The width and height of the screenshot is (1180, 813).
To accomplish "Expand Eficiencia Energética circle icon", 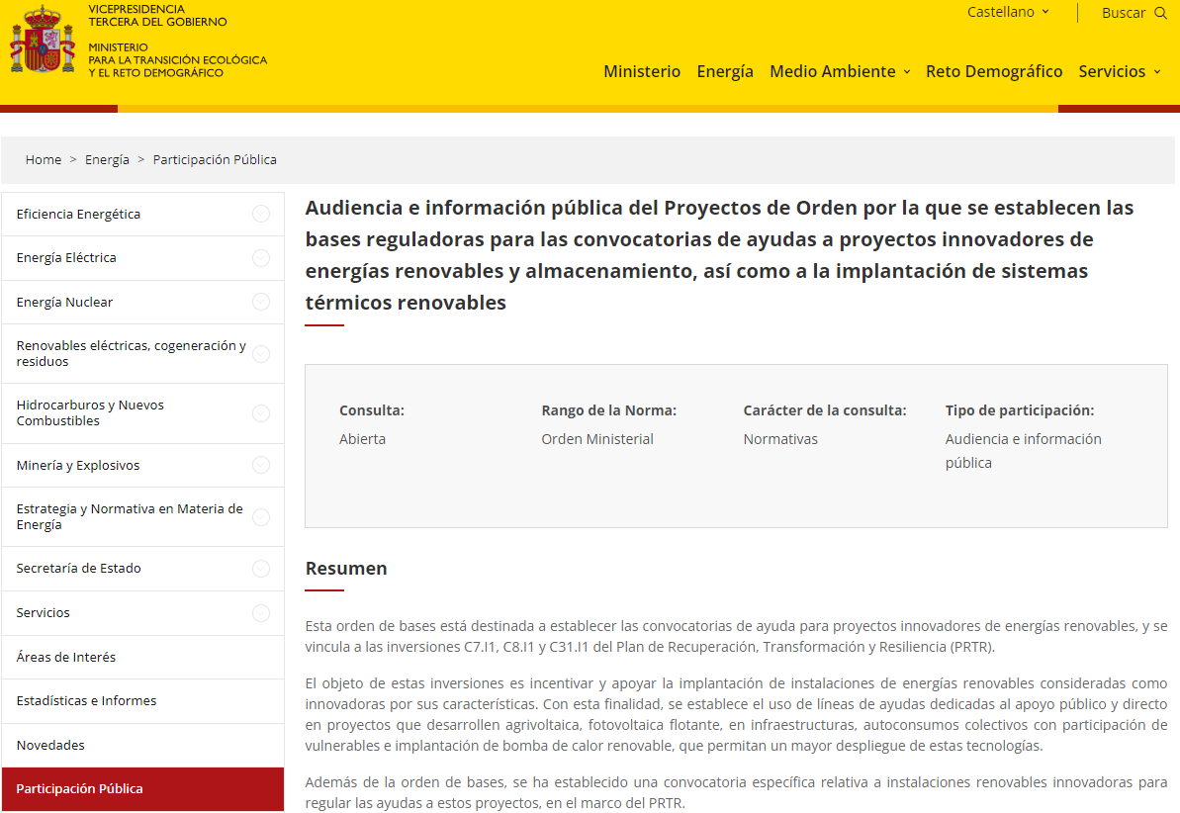I will click(x=261, y=214).
